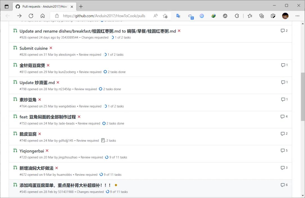Screen dimensions: 305x198
Task: Open browser essentials heart-shield icon
Action: pyautogui.click(x=273, y=16)
